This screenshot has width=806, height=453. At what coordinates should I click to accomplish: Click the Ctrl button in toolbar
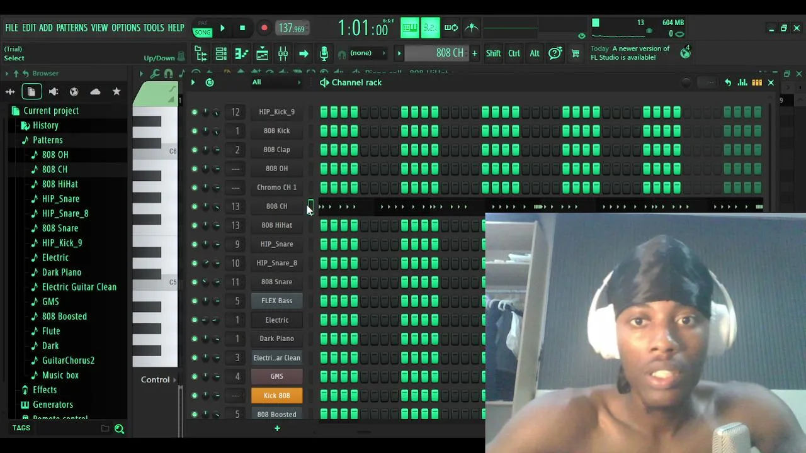pyautogui.click(x=514, y=53)
